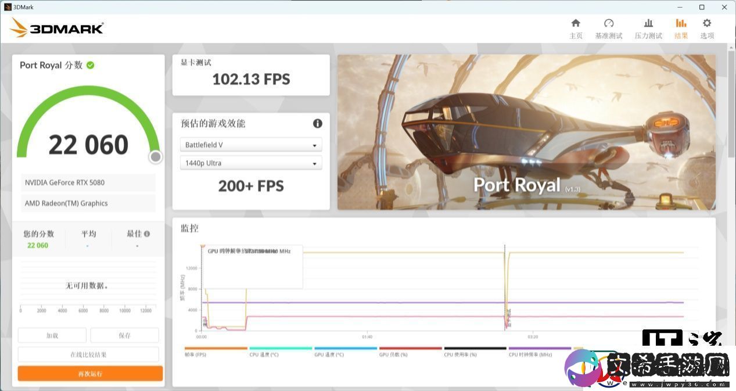Click the 保存 save button
Image resolution: width=736 pixels, height=391 pixels.
(124, 335)
